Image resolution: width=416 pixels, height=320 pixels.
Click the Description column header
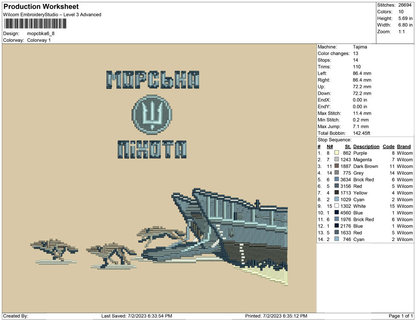coord(366,147)
